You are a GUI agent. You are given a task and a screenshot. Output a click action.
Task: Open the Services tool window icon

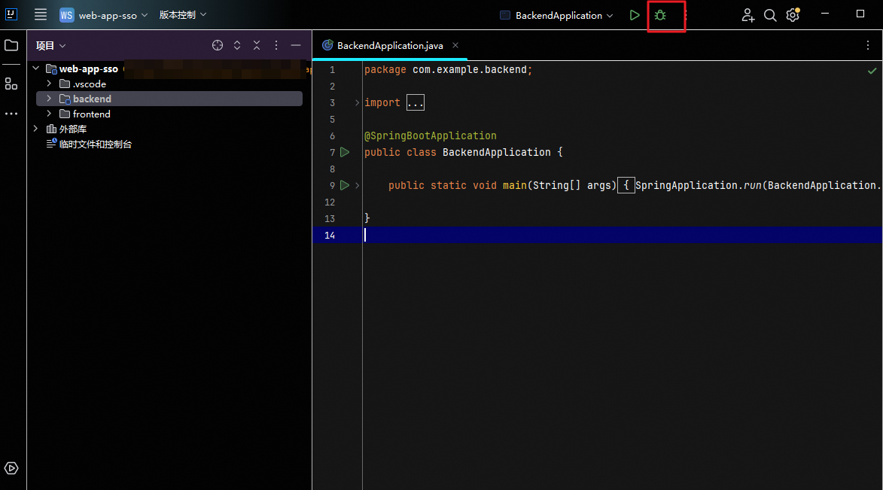click(x=11, y=468)
